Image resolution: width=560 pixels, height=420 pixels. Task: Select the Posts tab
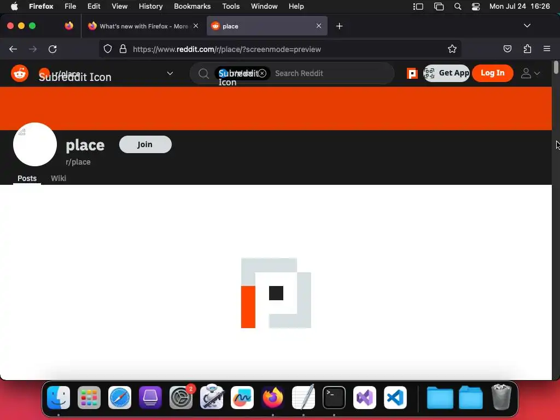coord(27,178)
